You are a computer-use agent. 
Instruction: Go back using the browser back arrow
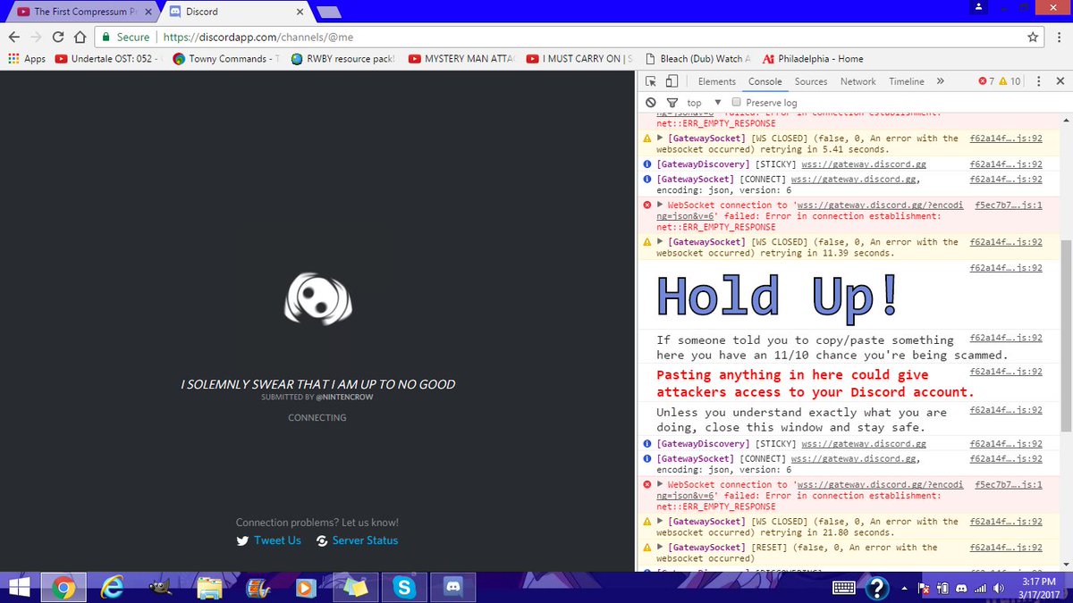click(x=13, y=38)
